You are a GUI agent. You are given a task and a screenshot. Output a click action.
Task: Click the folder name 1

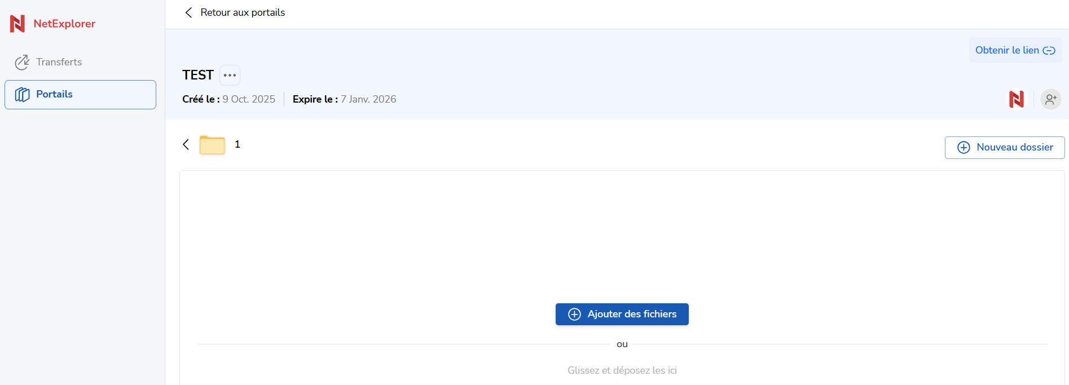[x=237, y=144]
